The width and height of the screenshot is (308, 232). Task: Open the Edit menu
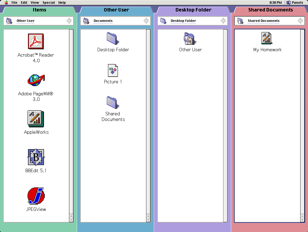pos(24,3)
